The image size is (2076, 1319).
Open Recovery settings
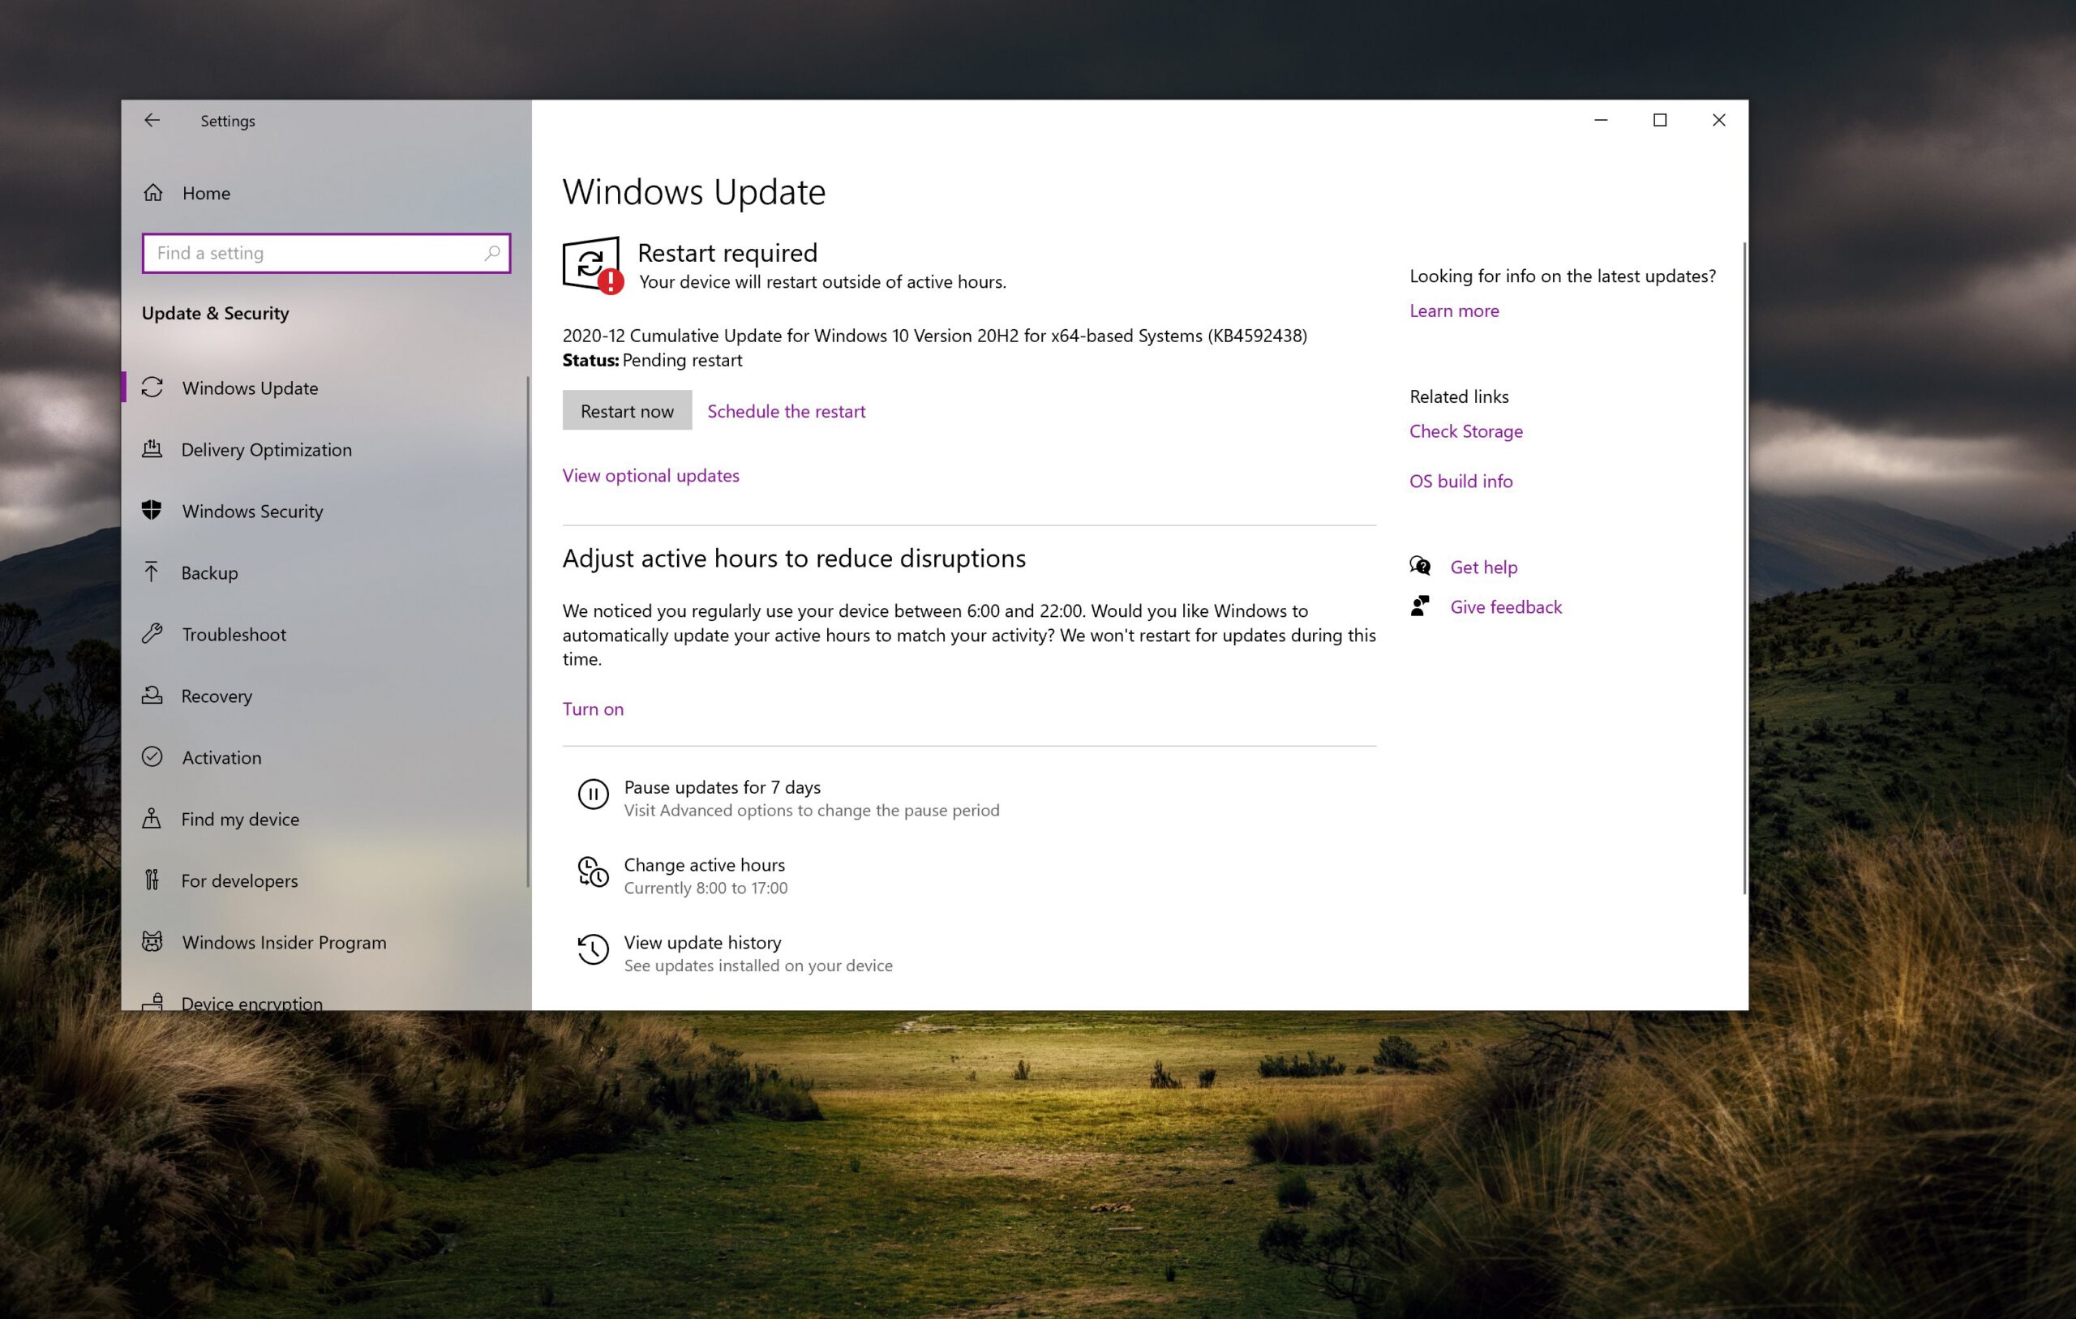[217, 696]
